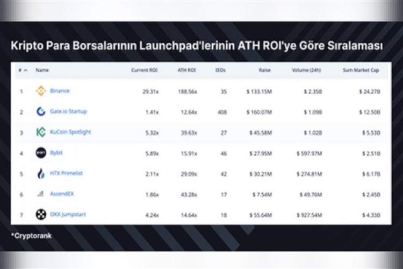The width and height of the screenshot is (403, 269).
Task: Select AscendEX ATH ROI value 43.28x
Action: (x=189, y=195)
